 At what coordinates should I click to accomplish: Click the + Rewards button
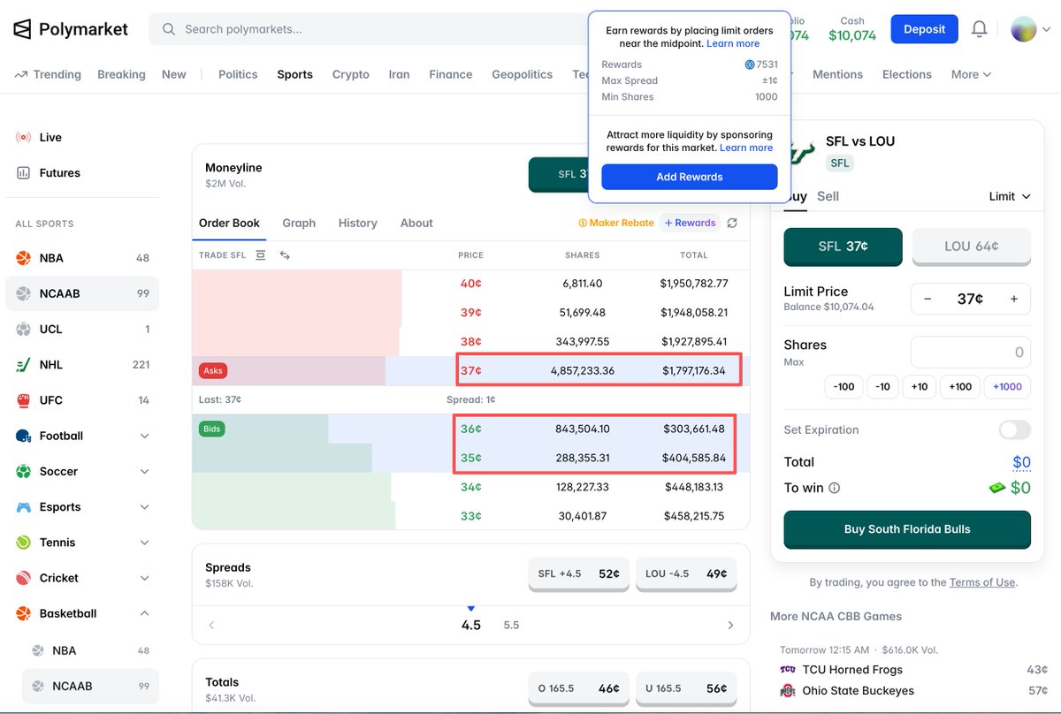(690, 223)
